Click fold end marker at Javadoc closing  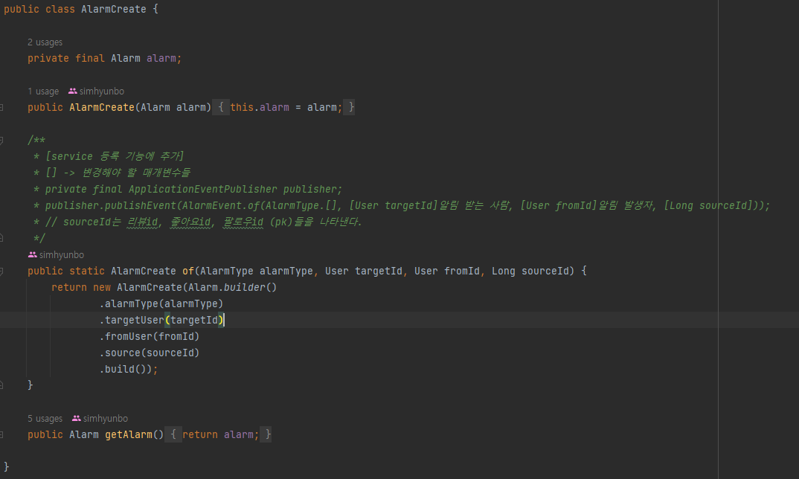click(1, 238)
